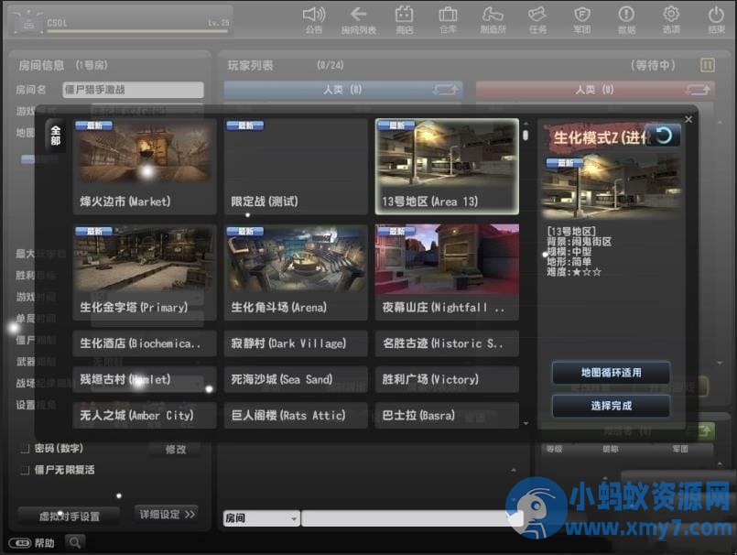Click swap icon on red 人类 team header
Viewport: 737px width, 555px height.
pyautogui.click(x=698, y=89)
